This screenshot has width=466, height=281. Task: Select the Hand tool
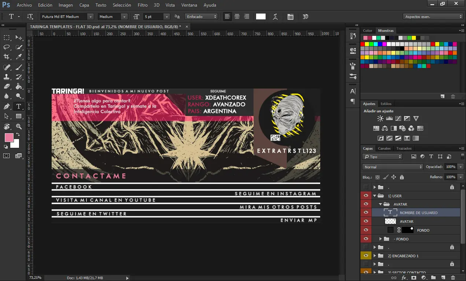click(7, 127)
